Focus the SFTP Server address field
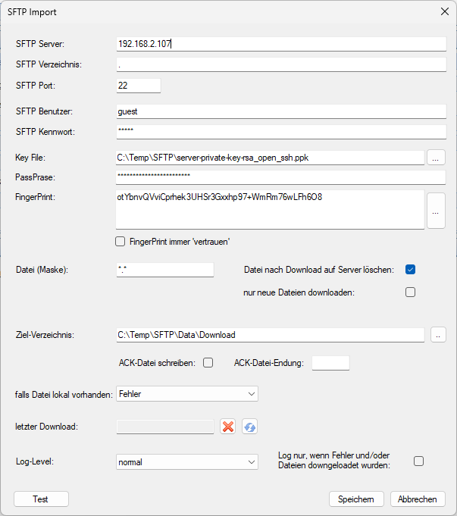Viewport: 457px width, 516px height. coord(280,44)
